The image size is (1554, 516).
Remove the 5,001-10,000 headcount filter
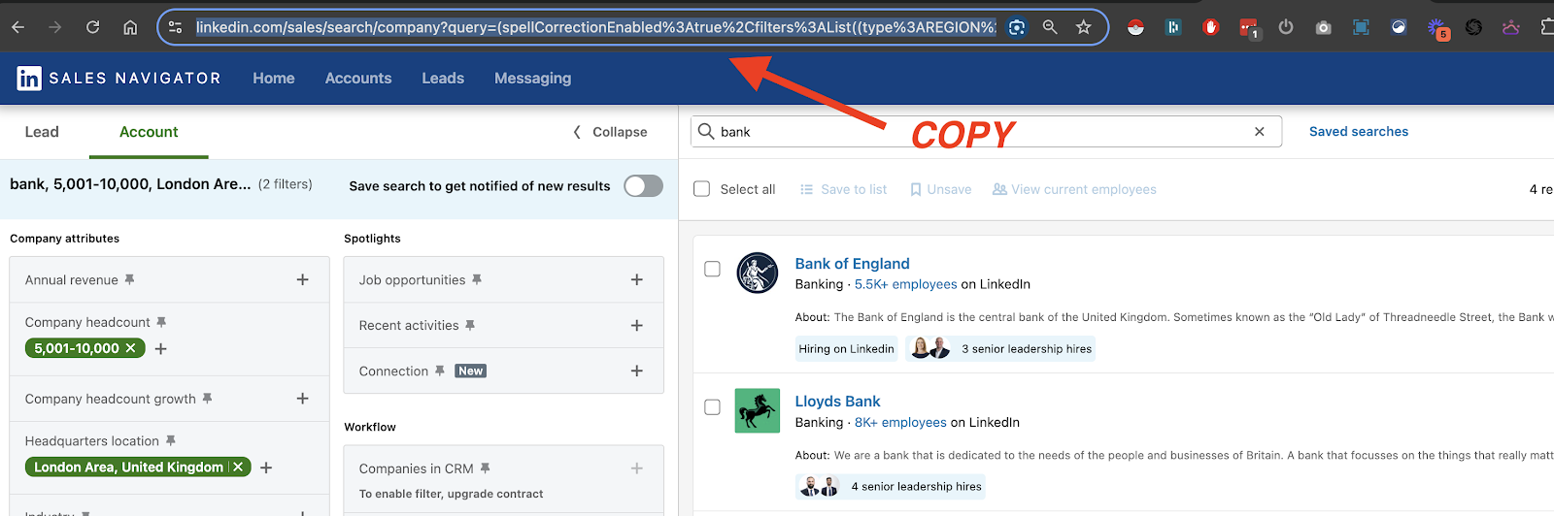130,348
